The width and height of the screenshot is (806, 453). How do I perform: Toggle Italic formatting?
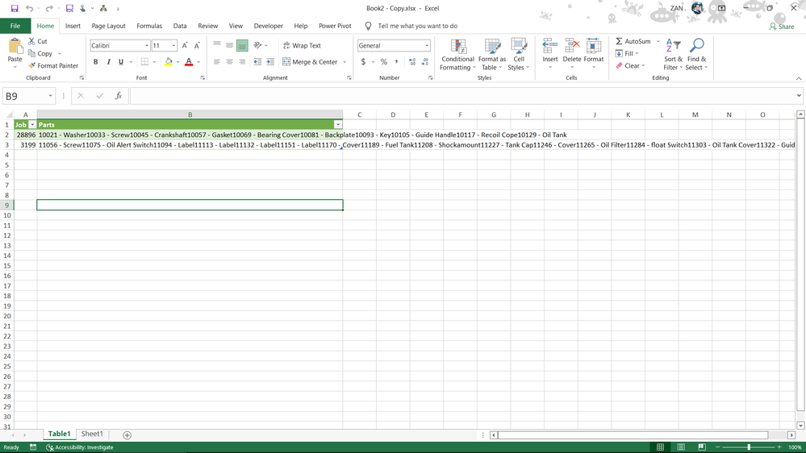[x=108, y=61]
